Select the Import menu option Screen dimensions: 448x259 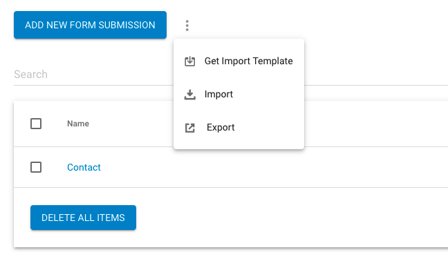click(x=239, y=94)
